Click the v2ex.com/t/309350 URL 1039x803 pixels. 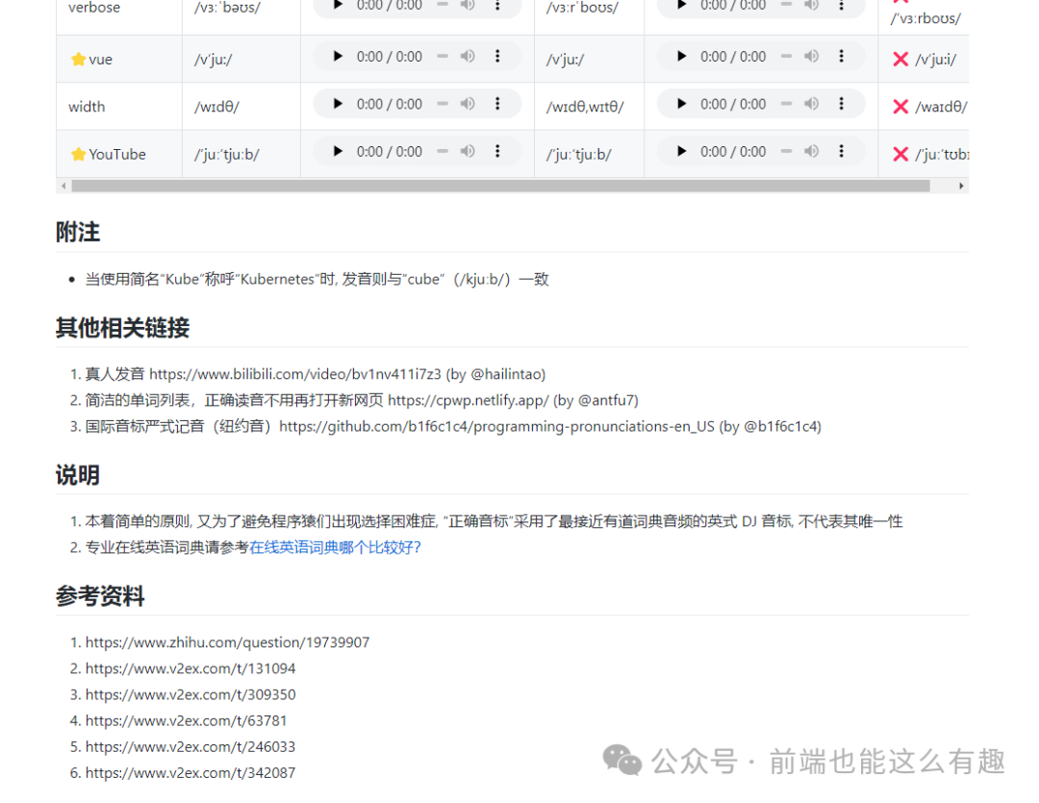point(190,694)
